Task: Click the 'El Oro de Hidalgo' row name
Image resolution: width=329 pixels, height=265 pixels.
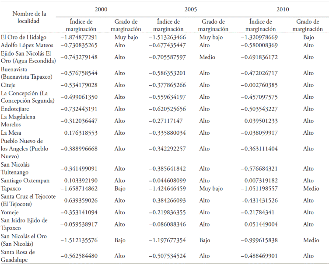Action: [x=23, y=38]
